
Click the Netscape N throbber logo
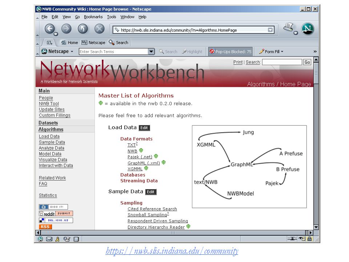[308, 29]
